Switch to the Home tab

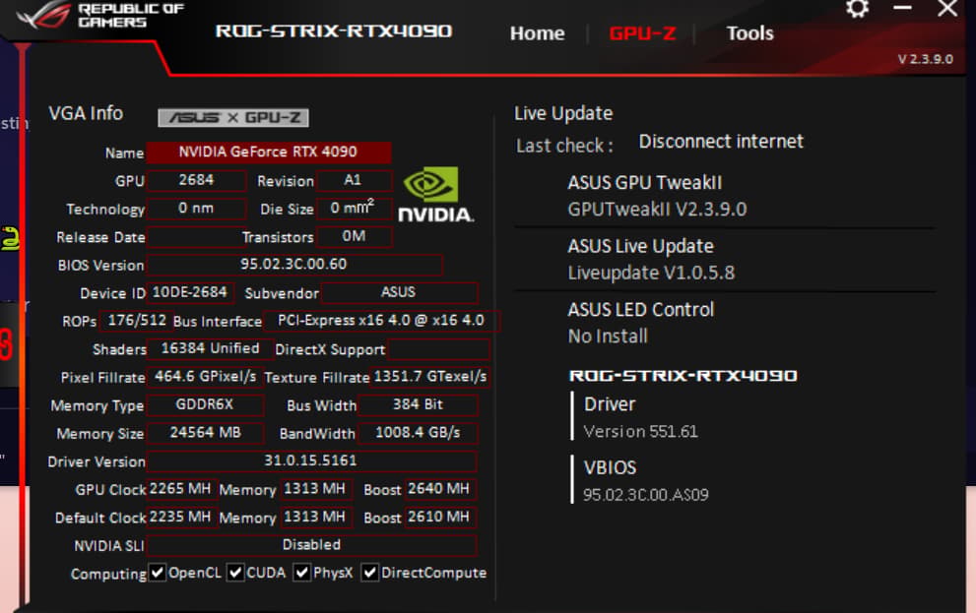pos(537,32)
